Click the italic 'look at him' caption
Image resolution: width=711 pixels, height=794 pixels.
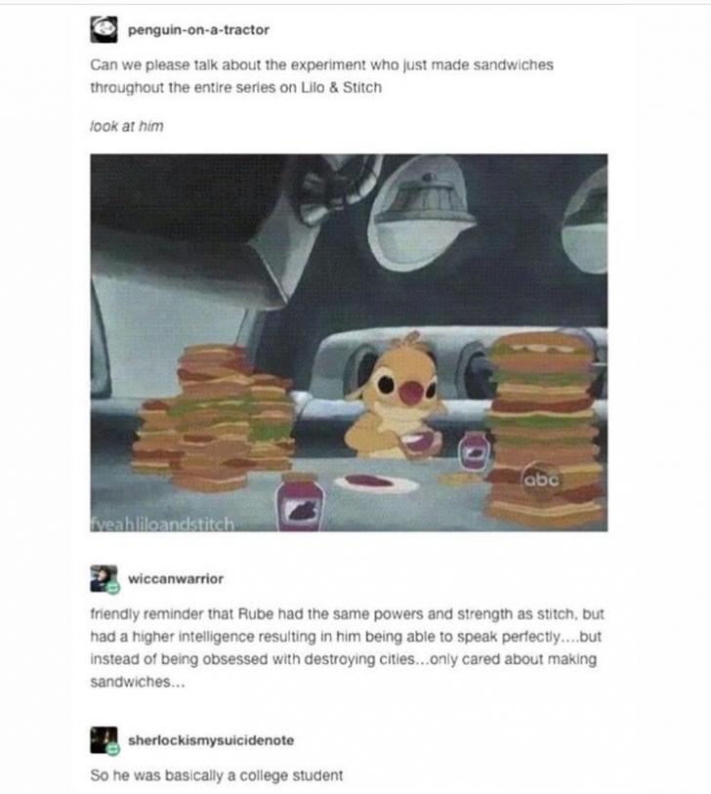tap(127, 126)
